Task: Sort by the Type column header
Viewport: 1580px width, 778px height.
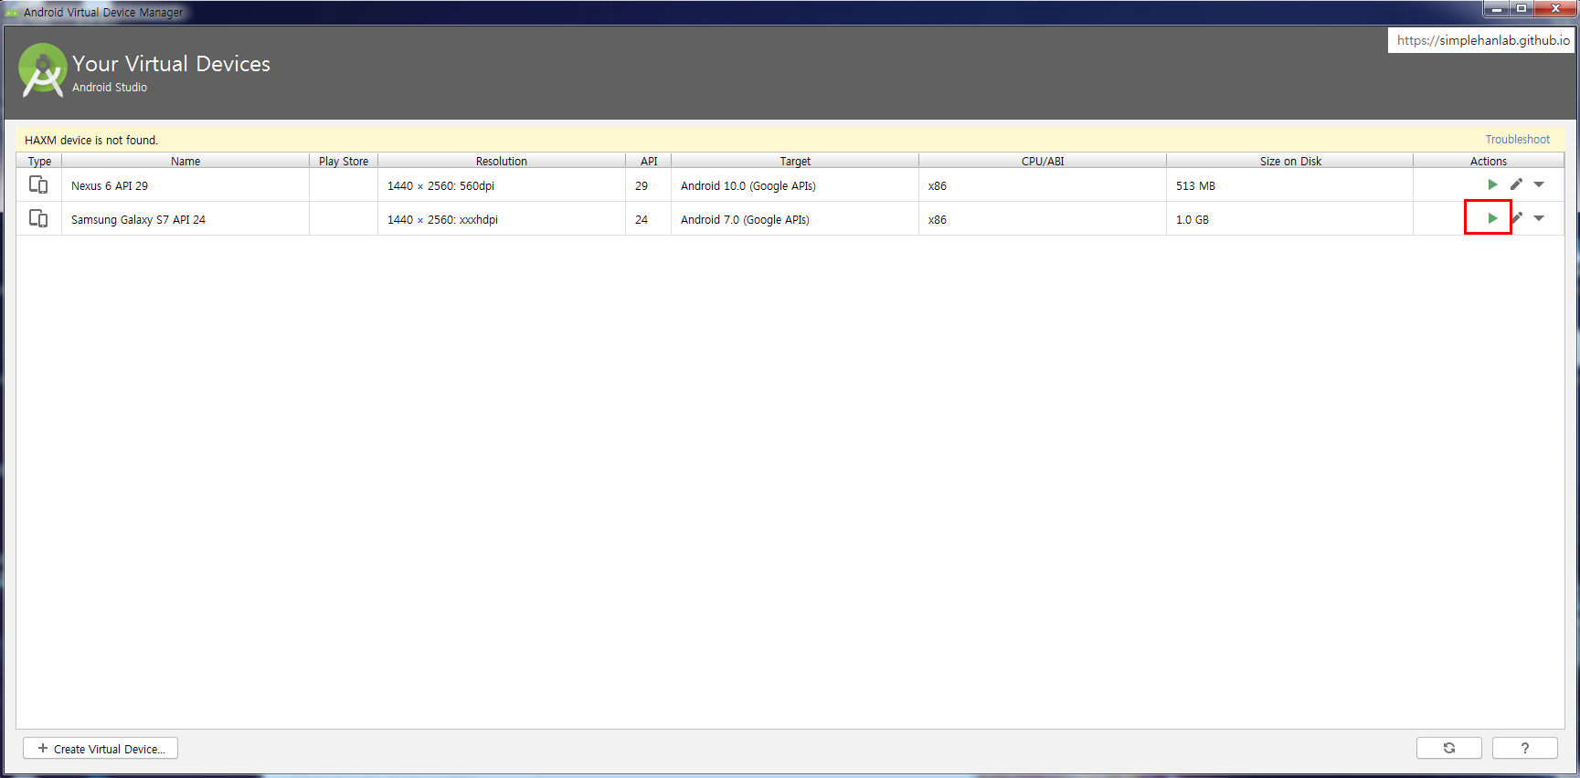Action: coord(39,161)
